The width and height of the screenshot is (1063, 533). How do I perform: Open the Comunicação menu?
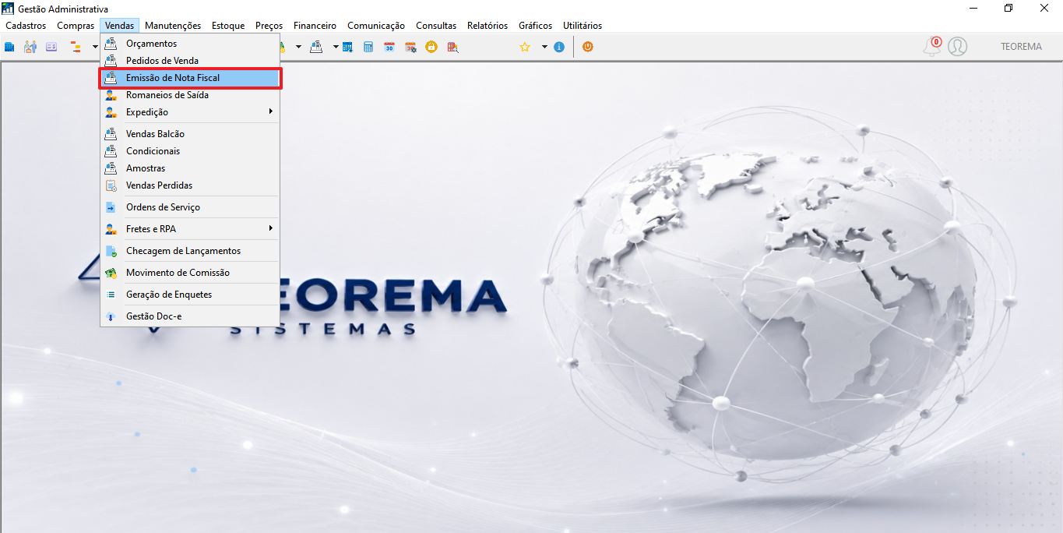[376, 26]
